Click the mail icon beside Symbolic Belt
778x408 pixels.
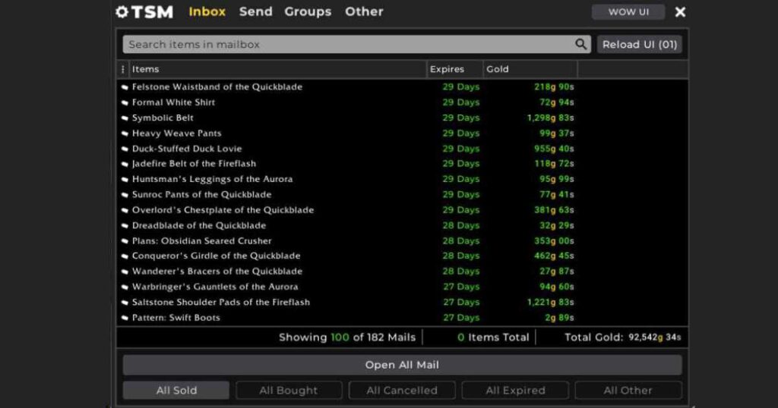point(125,118)
